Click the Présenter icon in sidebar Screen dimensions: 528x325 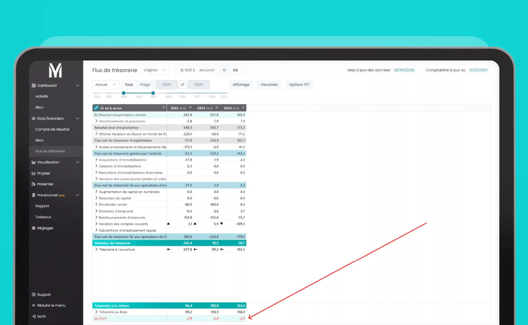[x=34, y=184]
